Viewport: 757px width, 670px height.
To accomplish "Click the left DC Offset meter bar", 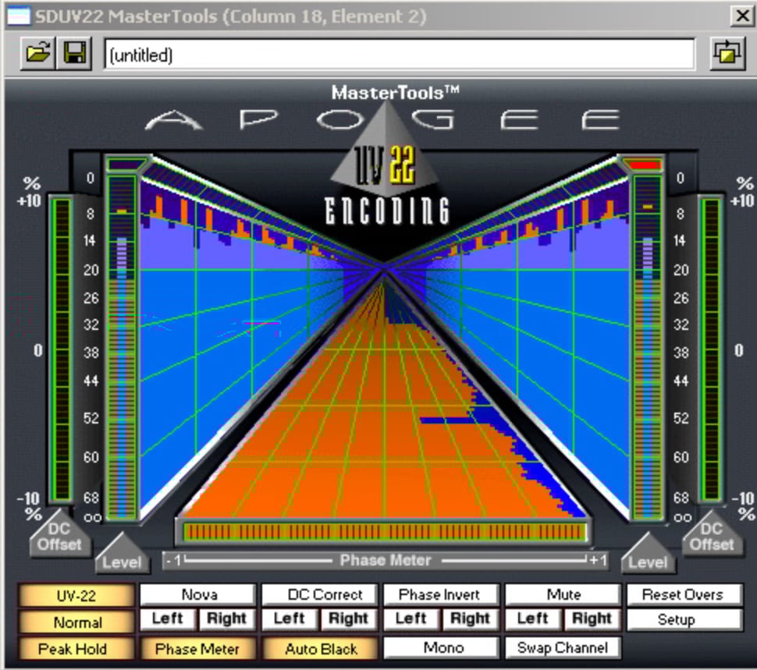I will [62, 349].
